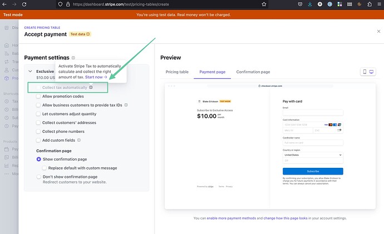Switch to the Pricing table preview tab
Screen dimensions: 384x234
pyautogui.click(x=177, y=72)
